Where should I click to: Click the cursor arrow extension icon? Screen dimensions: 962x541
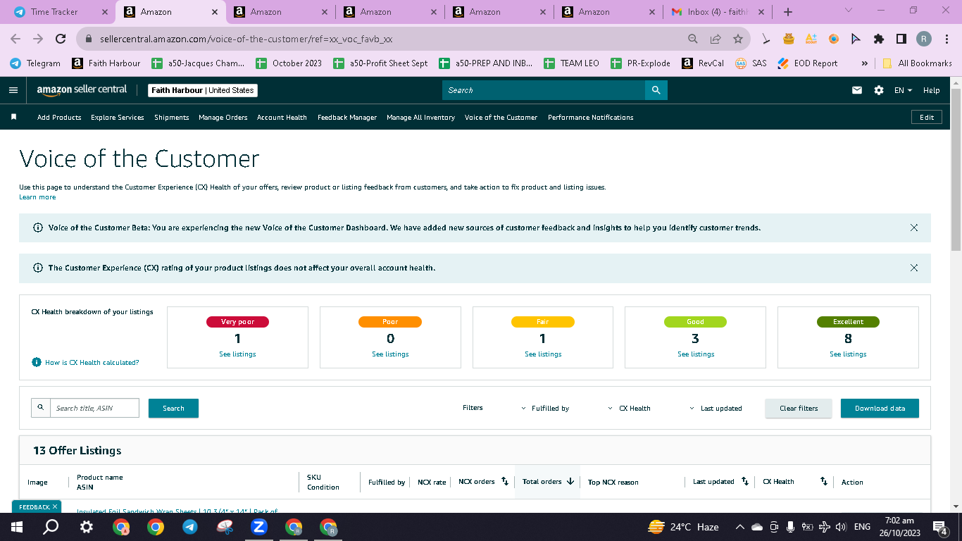[x=856, y=39]
